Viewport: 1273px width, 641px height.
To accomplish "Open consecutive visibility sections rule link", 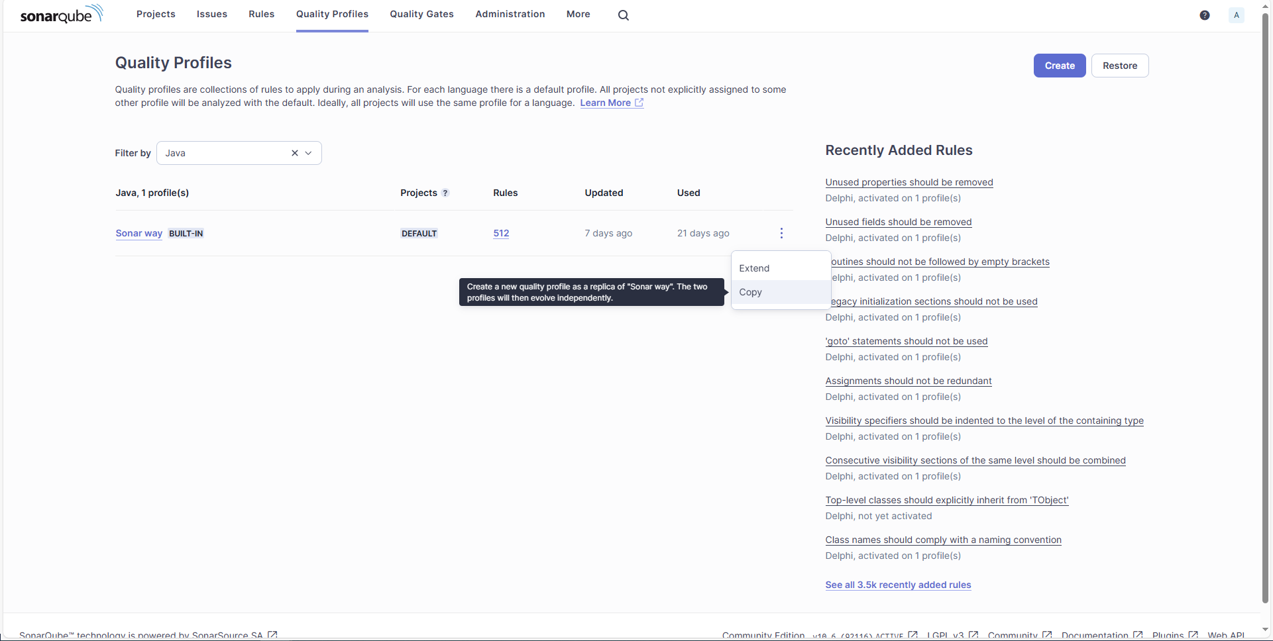I will click(x=975, y=460).
